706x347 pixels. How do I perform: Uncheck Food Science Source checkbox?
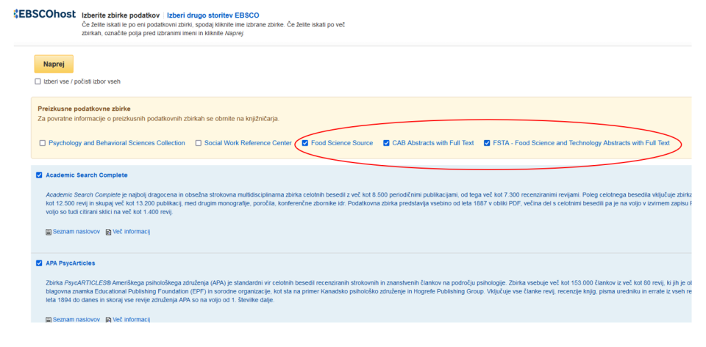(305, 143)
